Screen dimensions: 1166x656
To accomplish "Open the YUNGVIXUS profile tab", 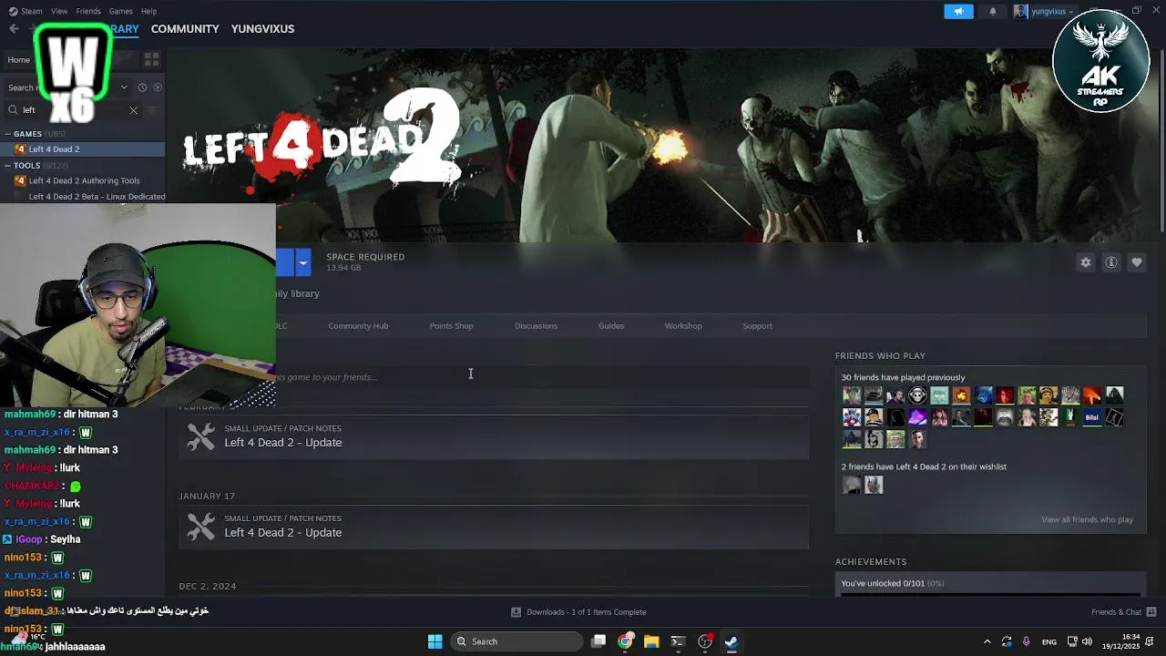I will point(262,29).
